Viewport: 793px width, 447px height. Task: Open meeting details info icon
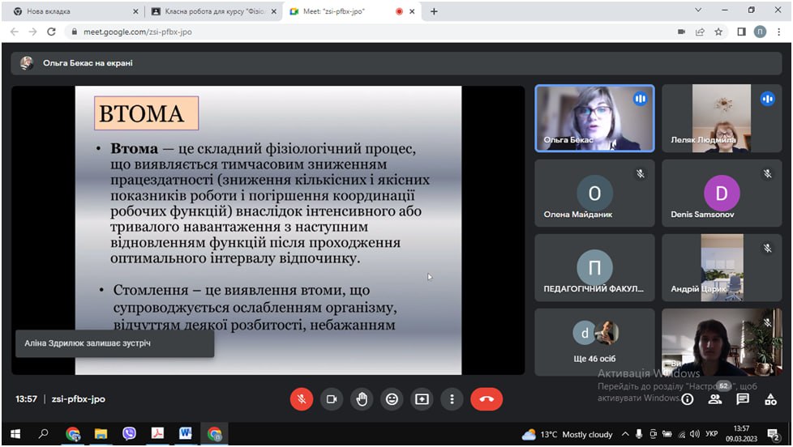point(688,399)
